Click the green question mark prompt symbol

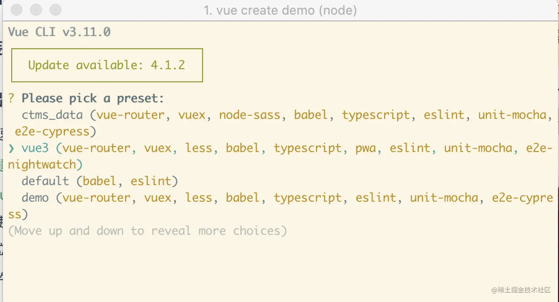pyautogui.click(x=11, y=98)
